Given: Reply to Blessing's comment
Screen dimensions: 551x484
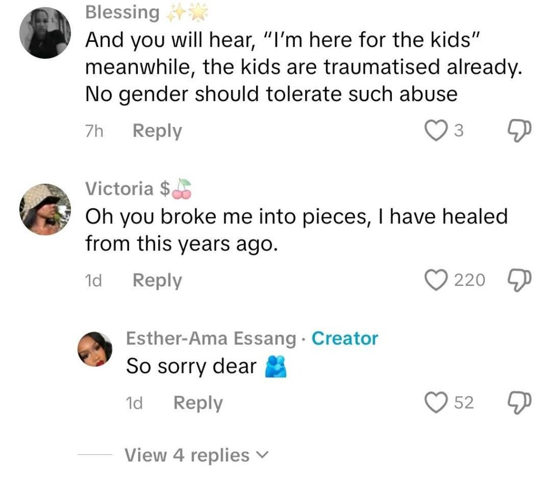Looking at the screenshot, I should (157, 131).
